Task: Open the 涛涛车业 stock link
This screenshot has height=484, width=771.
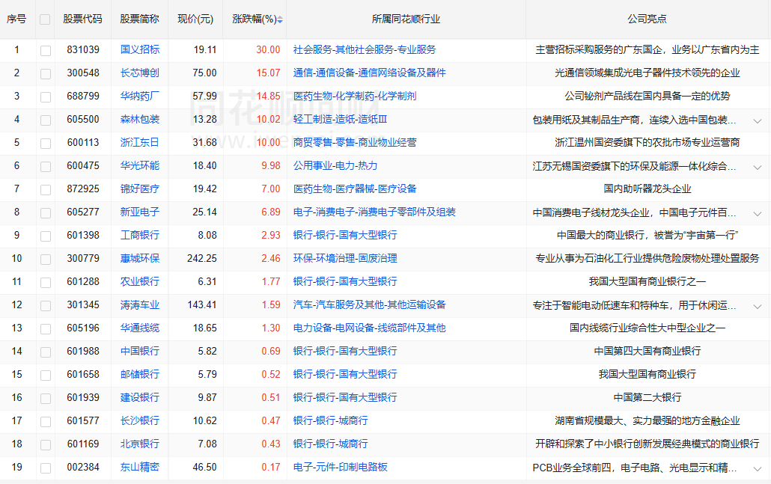Action: 140,304
